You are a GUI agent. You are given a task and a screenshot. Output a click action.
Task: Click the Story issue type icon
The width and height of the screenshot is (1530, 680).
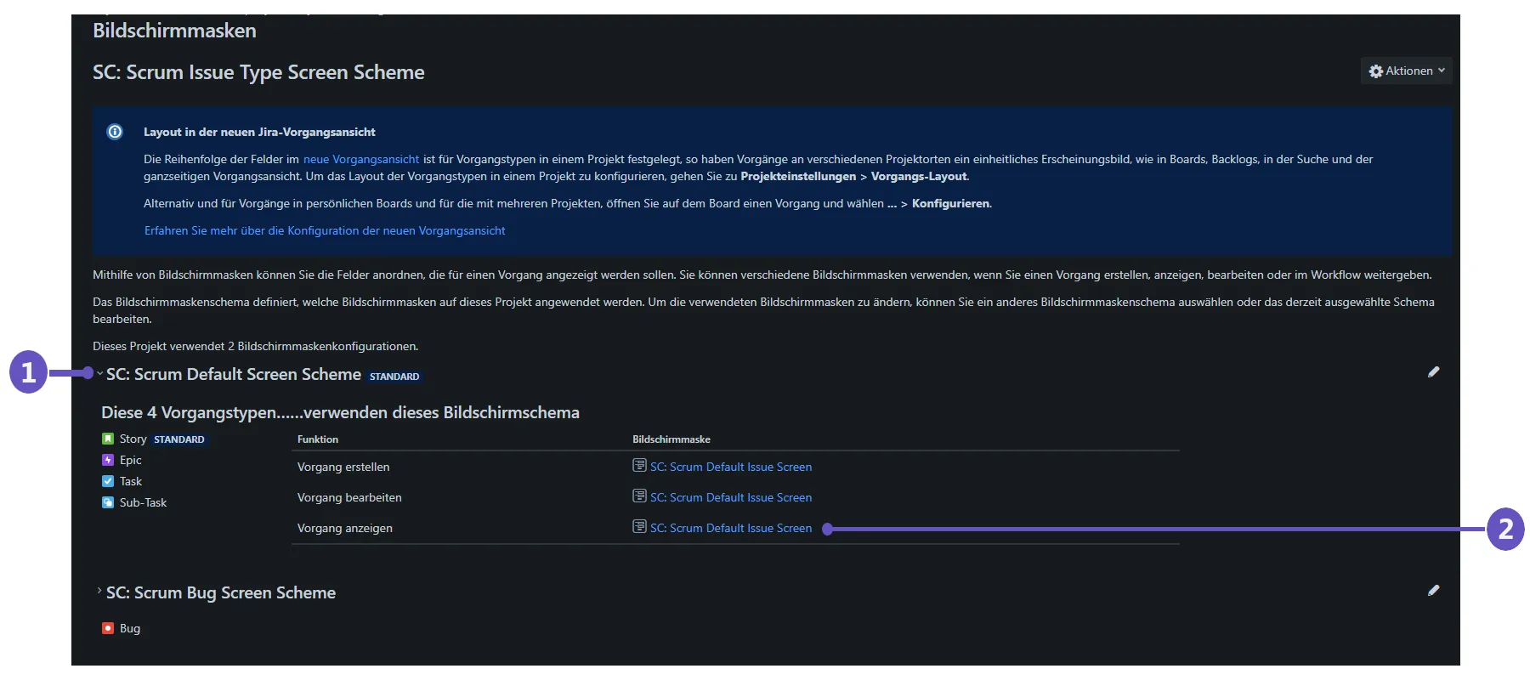coord(108,439)
